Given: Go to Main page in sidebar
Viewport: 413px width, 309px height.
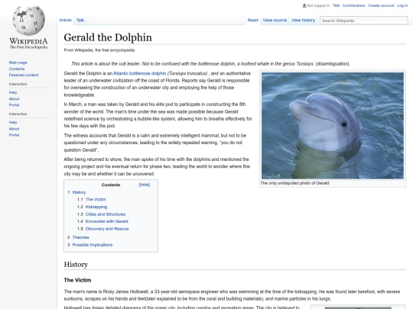Looking at the screenshot, I should tap(18, 63).
